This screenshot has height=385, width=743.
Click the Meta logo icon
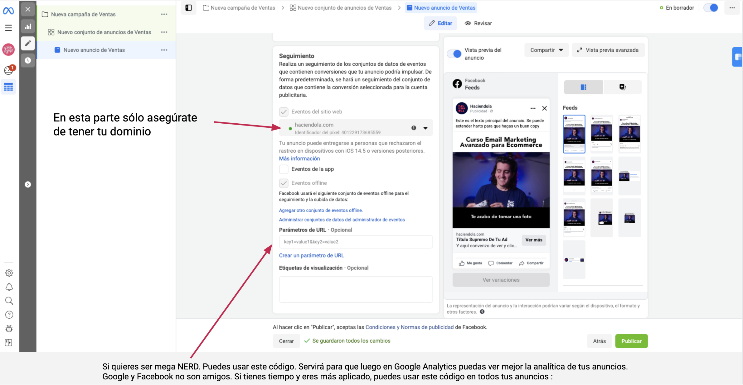(x=8, y=11)
